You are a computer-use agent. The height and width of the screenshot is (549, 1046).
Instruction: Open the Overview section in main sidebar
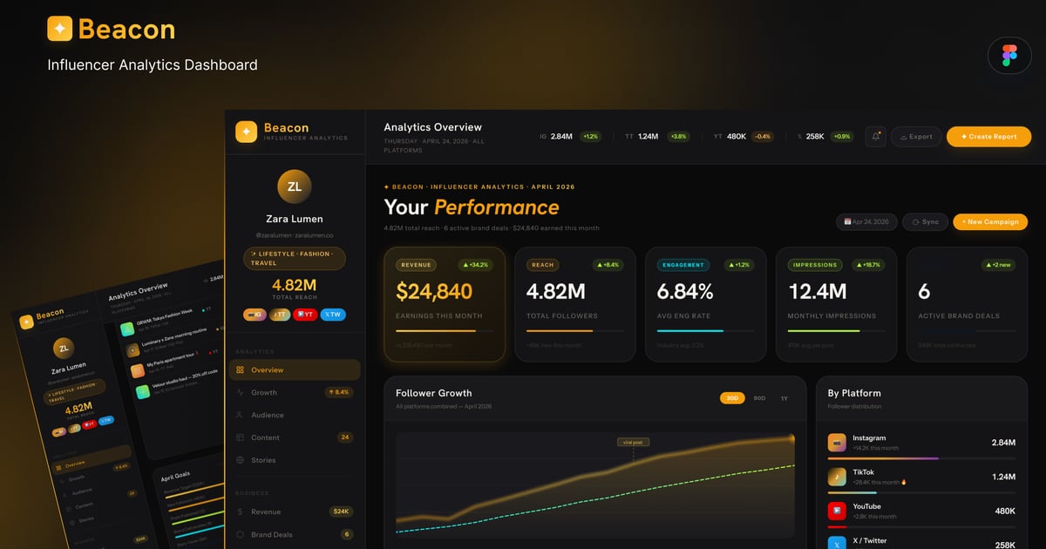coord(295,370)
